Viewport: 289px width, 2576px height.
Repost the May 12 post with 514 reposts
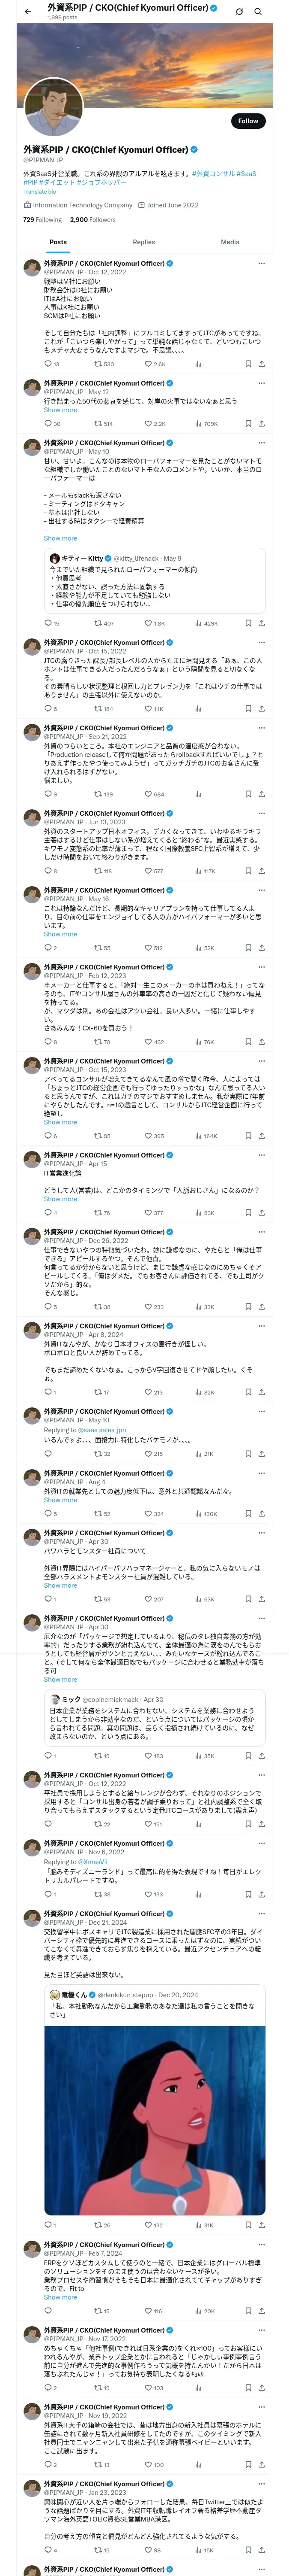coord(97,423)
